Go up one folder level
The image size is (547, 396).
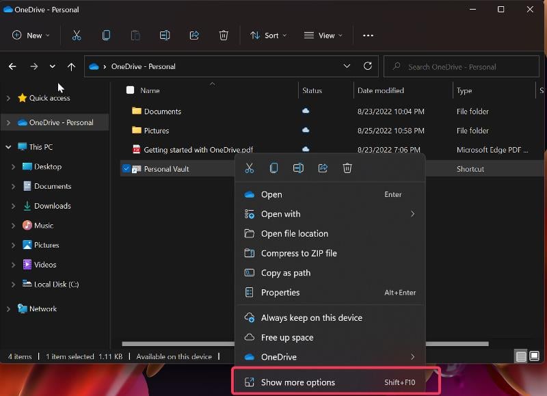71,66
